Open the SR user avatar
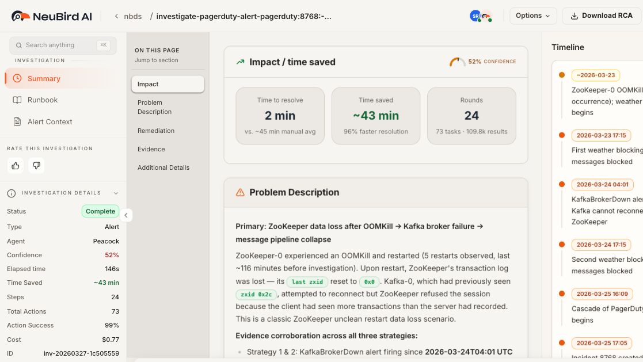643x362 pixels. 475,16
